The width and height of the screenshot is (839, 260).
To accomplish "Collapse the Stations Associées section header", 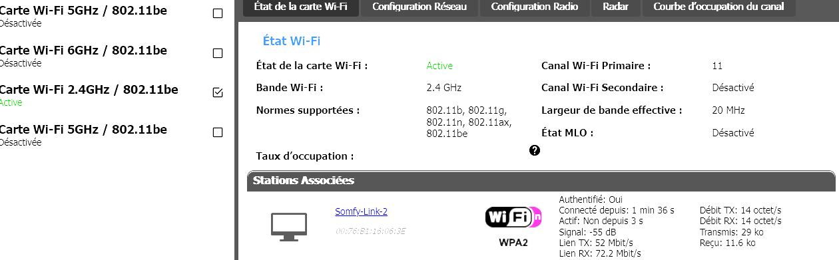I will [541, 181].
